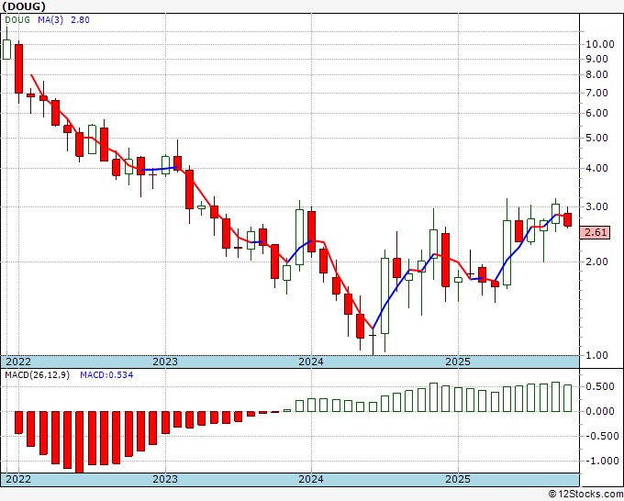Click the 2024 marker on the price chart axis
This screenshot has height=501, width=624.
point(311,362)
